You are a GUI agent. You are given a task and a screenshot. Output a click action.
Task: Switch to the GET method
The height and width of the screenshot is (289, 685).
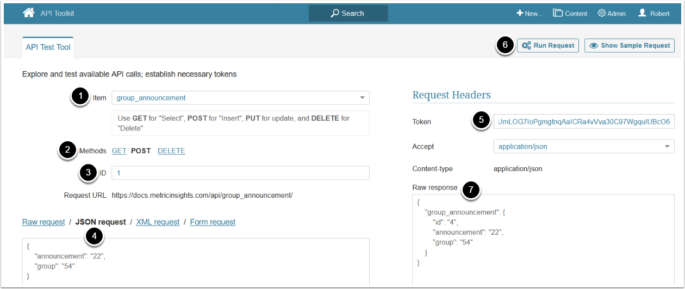[x=119, y=151]
